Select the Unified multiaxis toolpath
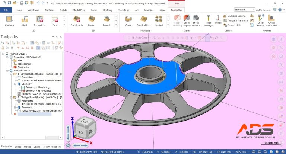 click(159, 21)
